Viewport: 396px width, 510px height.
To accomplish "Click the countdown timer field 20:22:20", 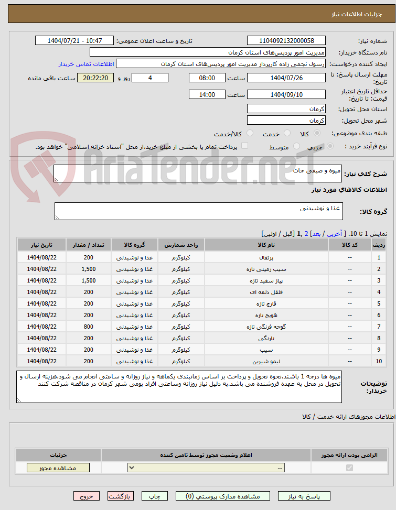I will click(95, 78).
